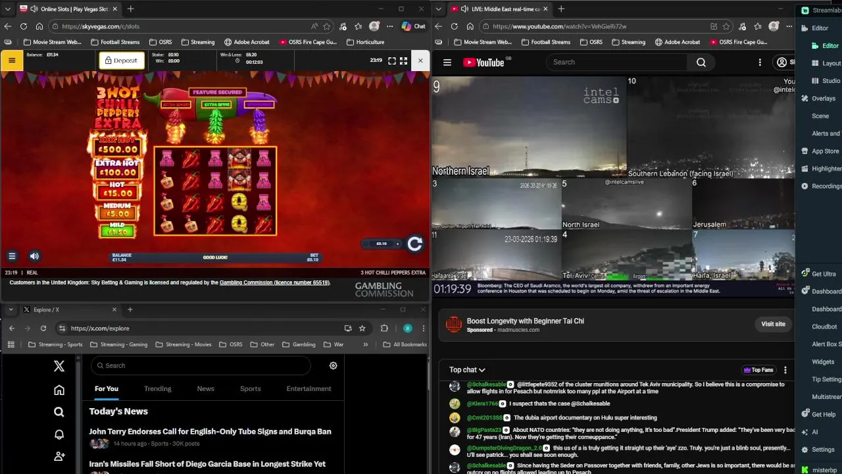Open the slot game menu at bottom left
842x474 pixels.
click(x=12, y=256)
